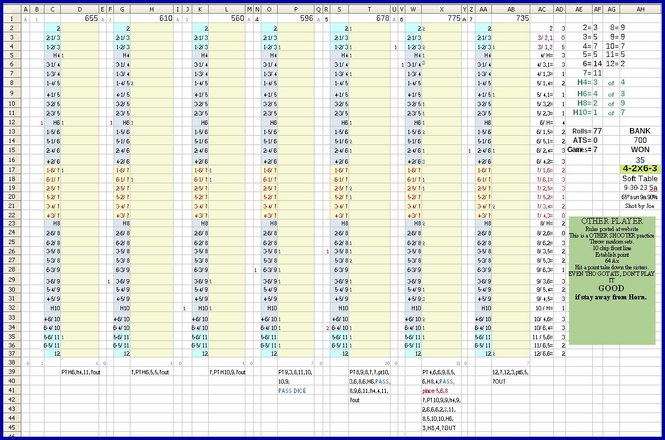Click note '7,PT H10,9,7out'

(228, 372)
